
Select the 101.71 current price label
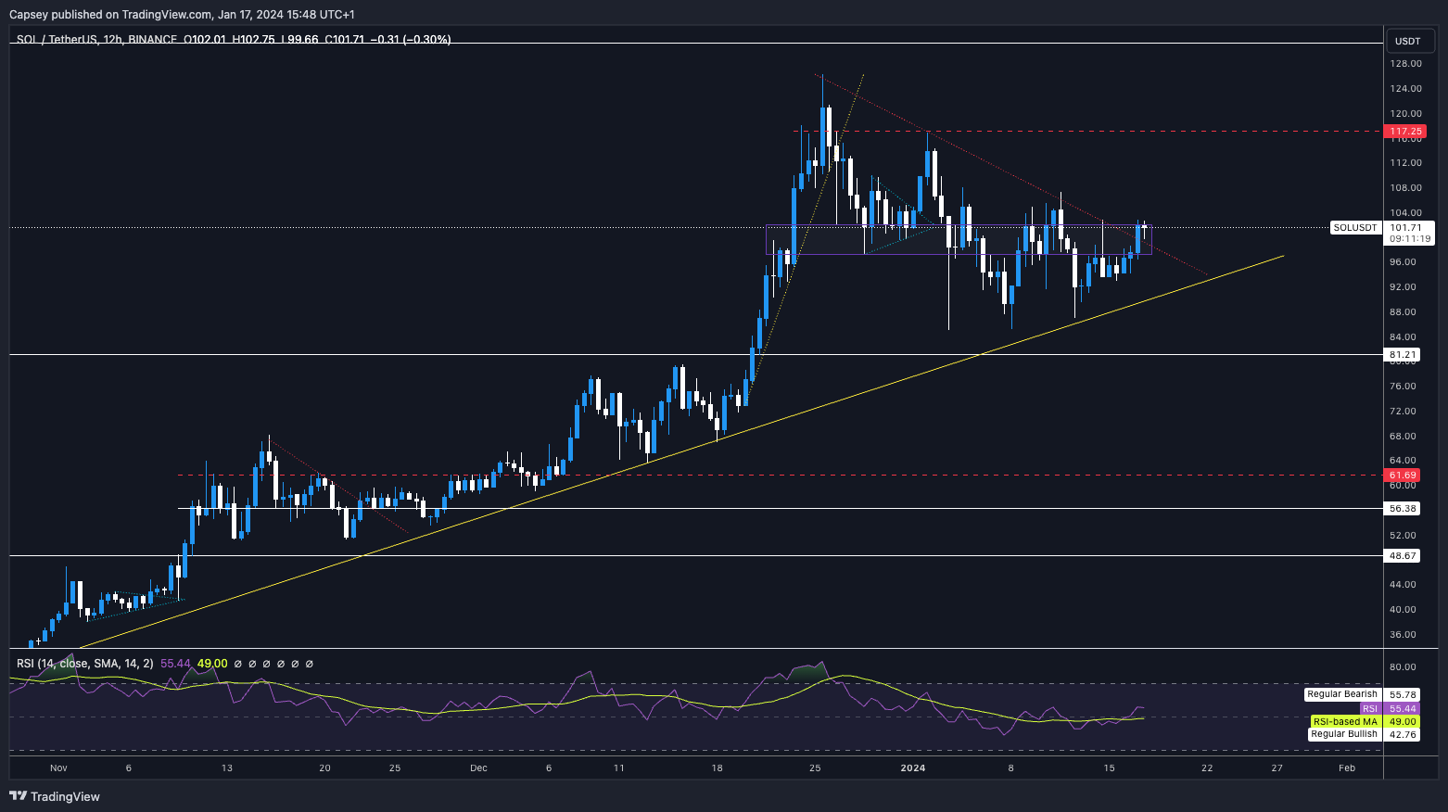point(1405,227)
